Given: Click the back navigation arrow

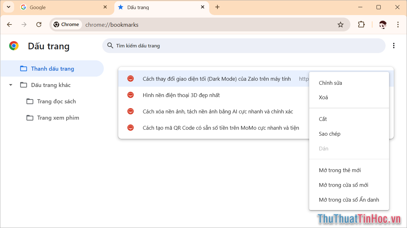Looking at the screenshot, I should point(9,24).
